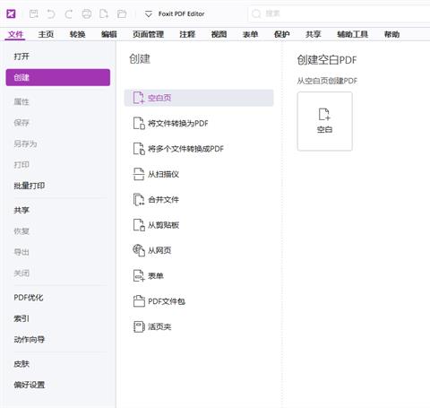Choose 从剪贴板 text option
The image size is (430, 408).
click(163, 225)
